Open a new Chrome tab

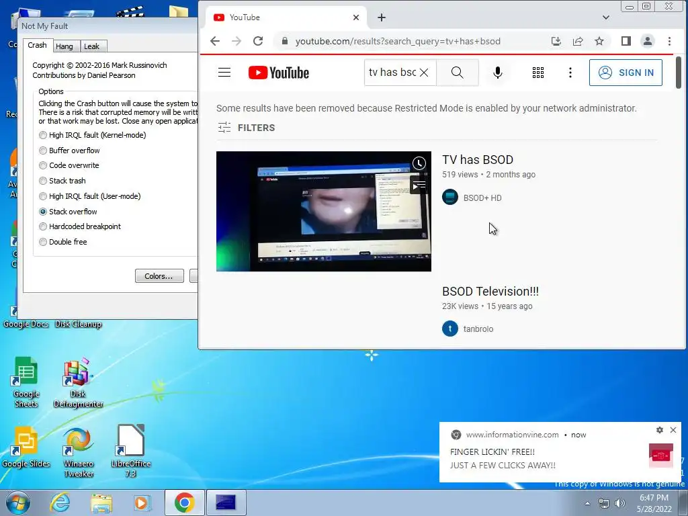[382, 17]
